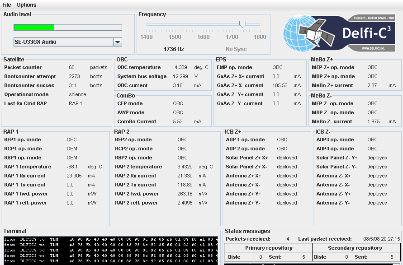
Task: Click the No Sync status label
Action: click(x=236, y=49)
